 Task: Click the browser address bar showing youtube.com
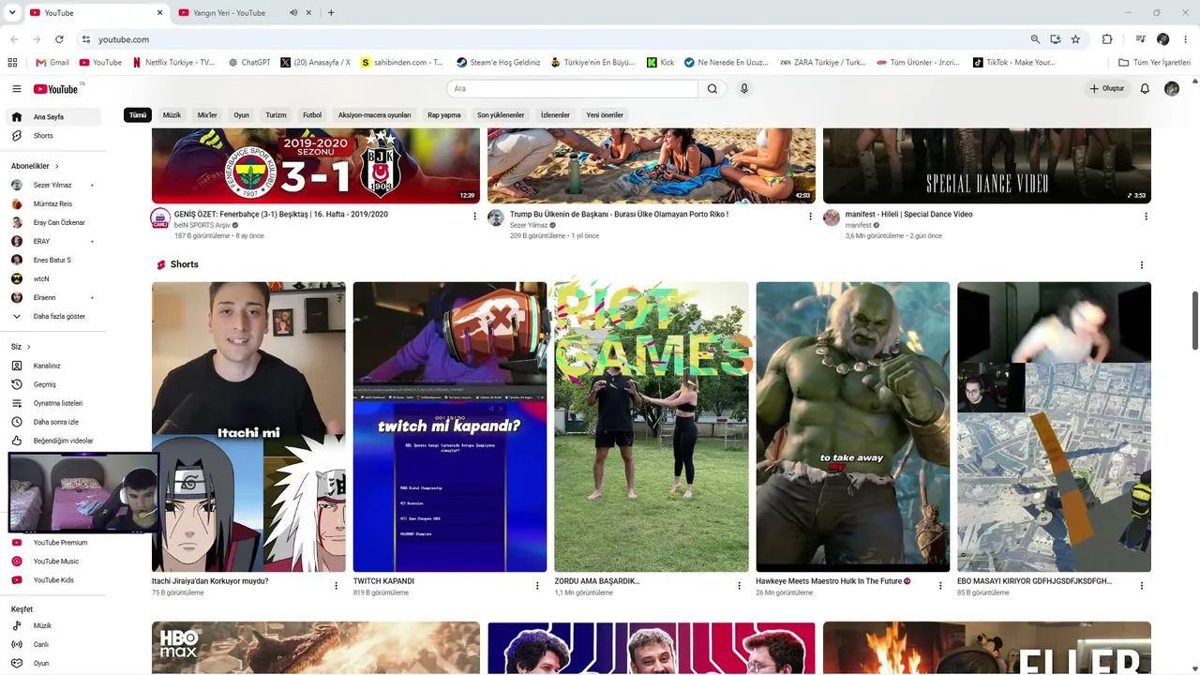pos(553,39)
